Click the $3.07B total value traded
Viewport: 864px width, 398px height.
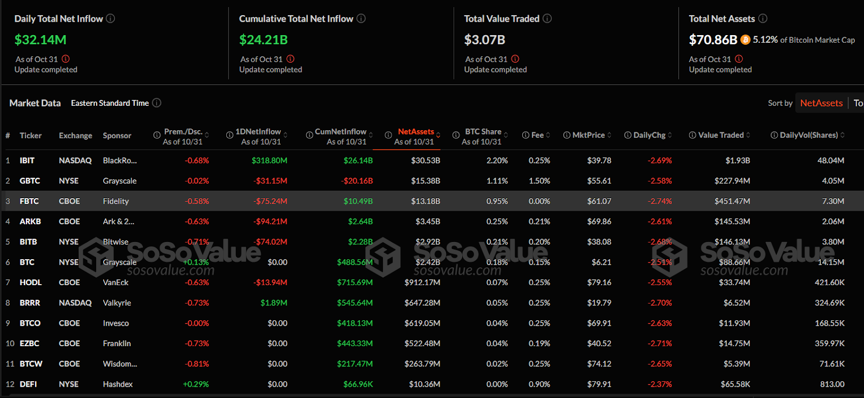point(484,39)
